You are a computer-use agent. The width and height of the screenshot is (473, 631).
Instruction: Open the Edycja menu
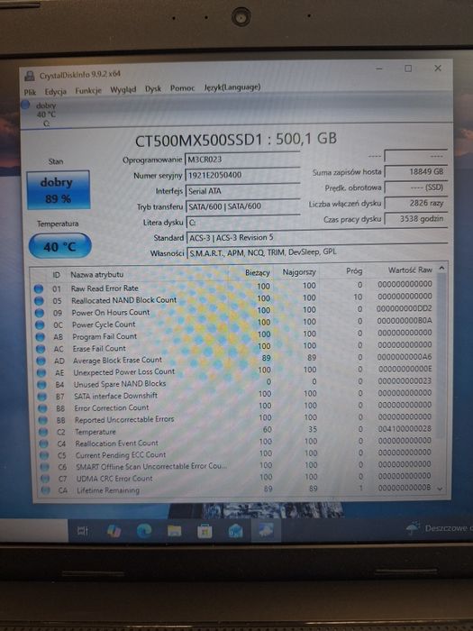point(56,92)
